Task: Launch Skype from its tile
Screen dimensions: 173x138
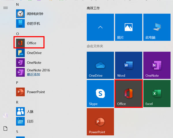Action: point(100,94)
